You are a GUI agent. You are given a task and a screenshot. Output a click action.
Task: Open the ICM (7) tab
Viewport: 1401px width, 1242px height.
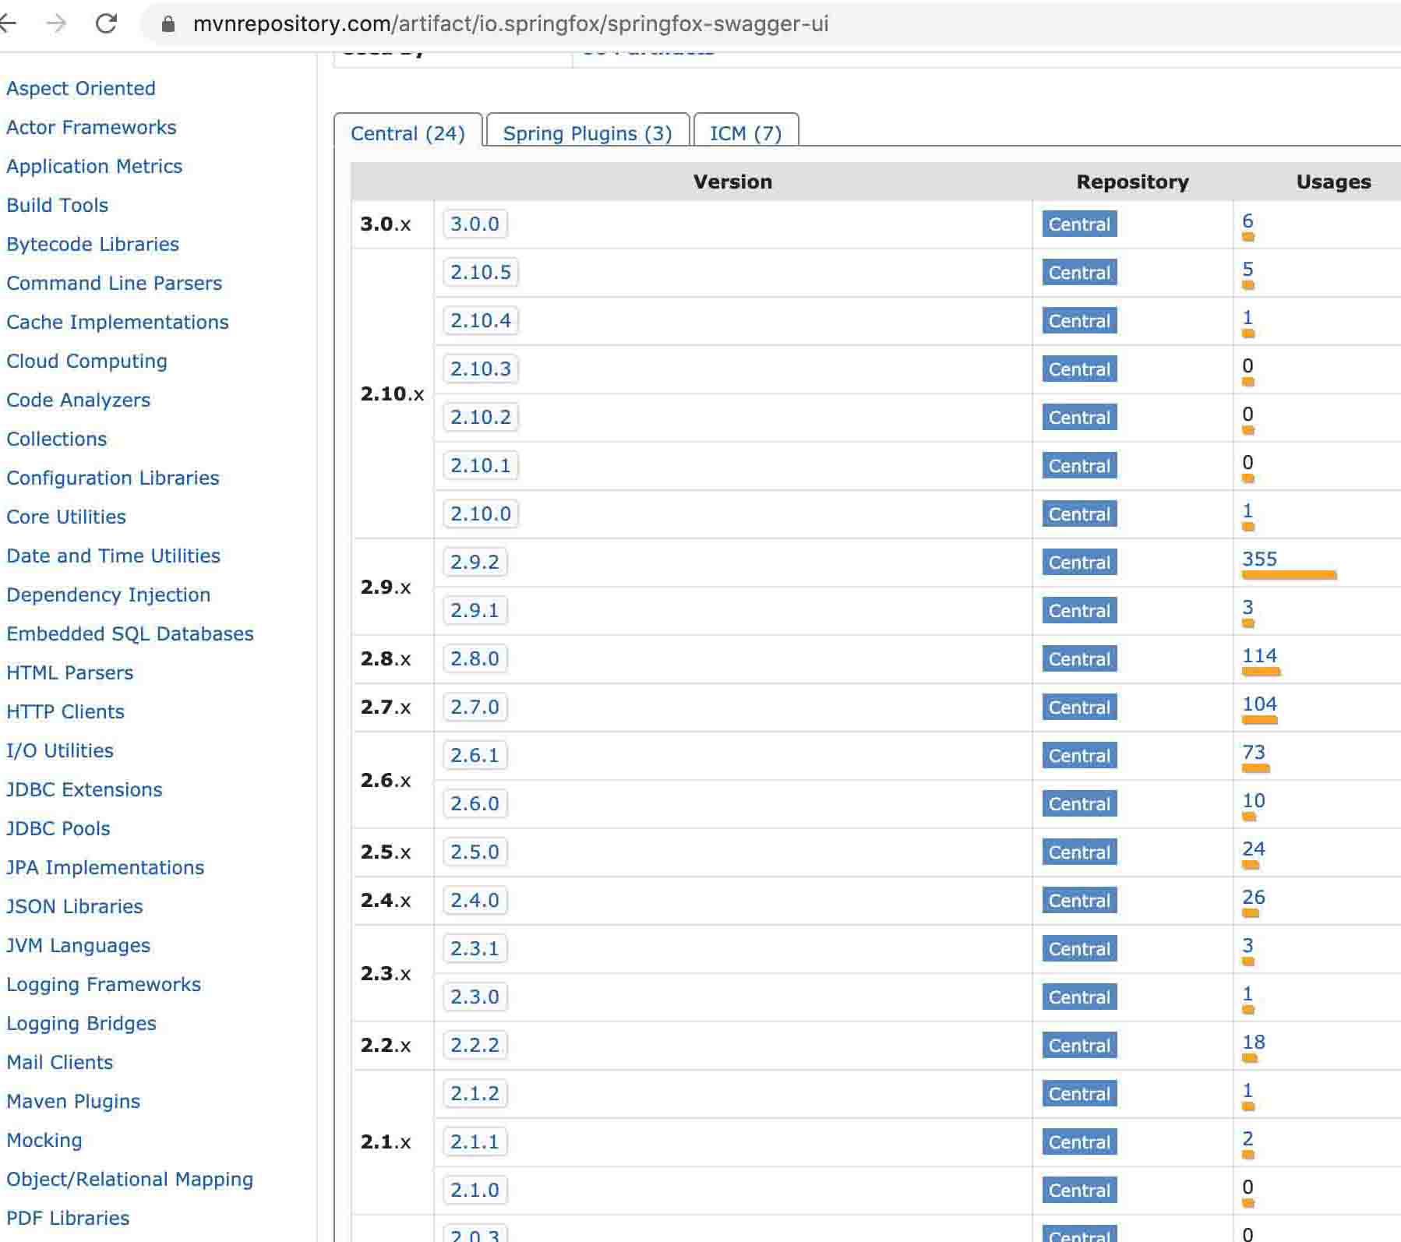[x=746, y=133]
